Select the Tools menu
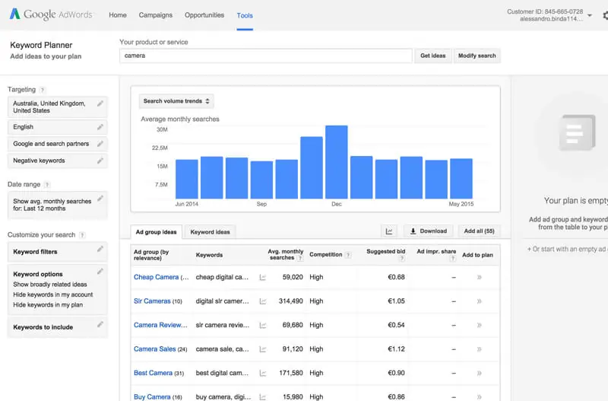The image size is (608, 401). 245,15
